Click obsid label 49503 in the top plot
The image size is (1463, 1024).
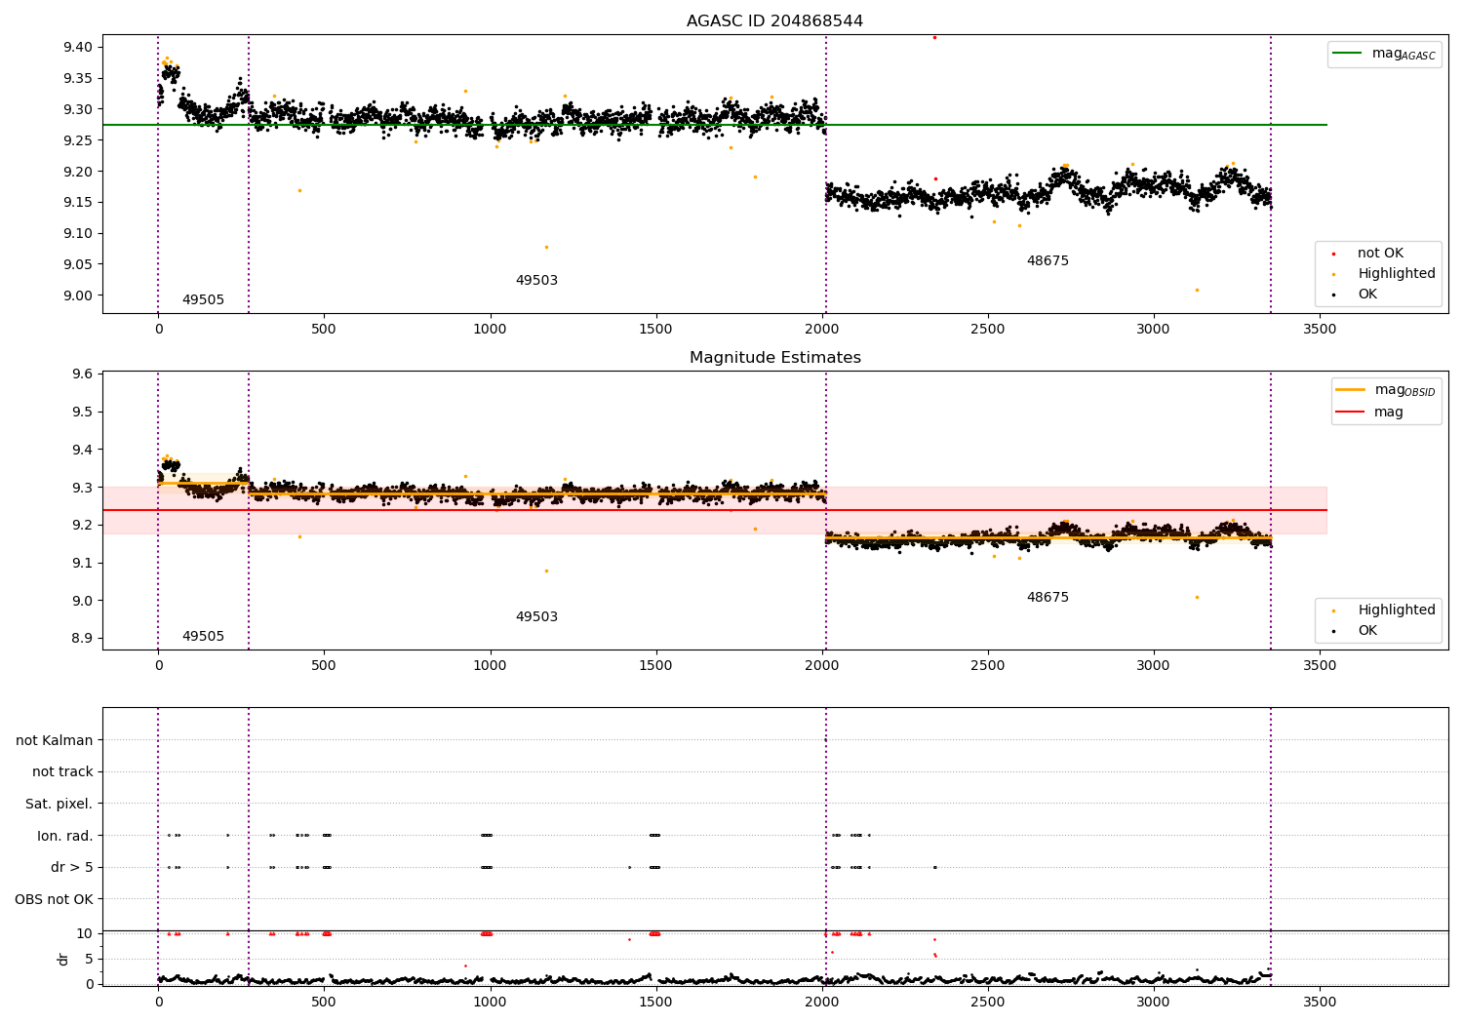tap(536, 280)
